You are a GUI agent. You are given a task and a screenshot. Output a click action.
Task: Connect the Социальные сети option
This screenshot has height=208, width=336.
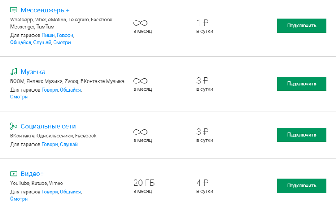301,135
